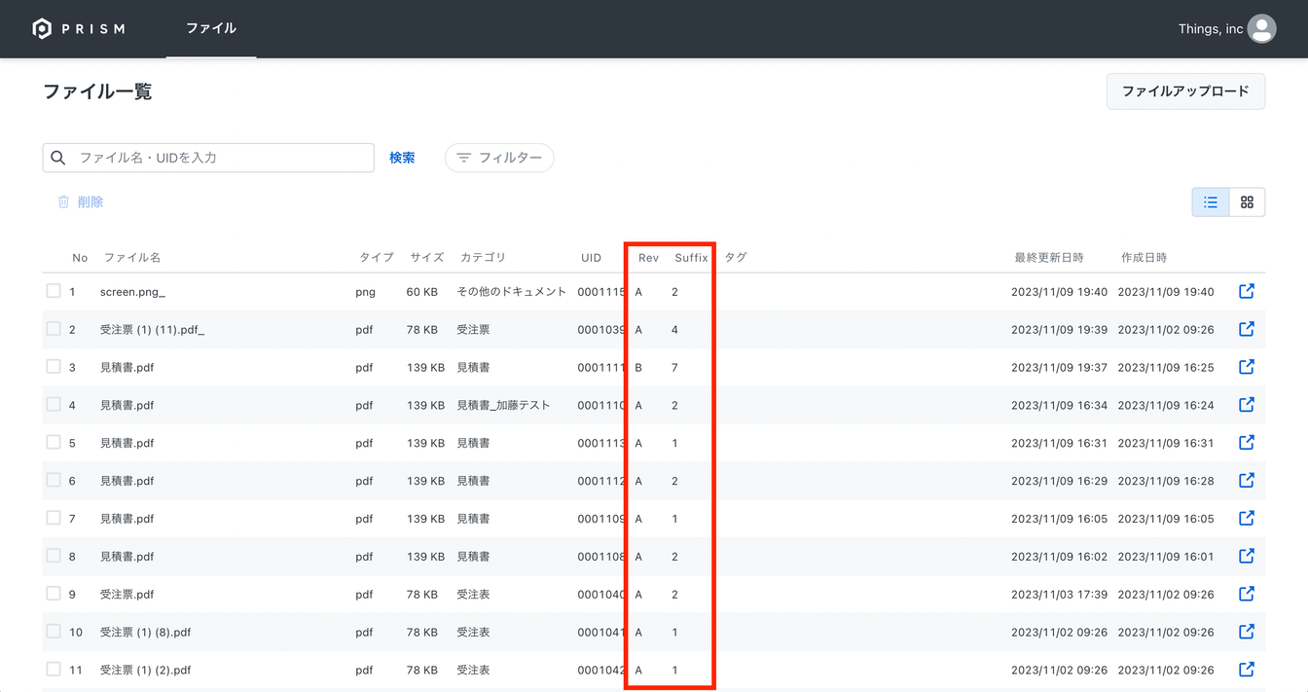
Task: Focus the ファイル名・UID search input field
Action: point(220,158)
